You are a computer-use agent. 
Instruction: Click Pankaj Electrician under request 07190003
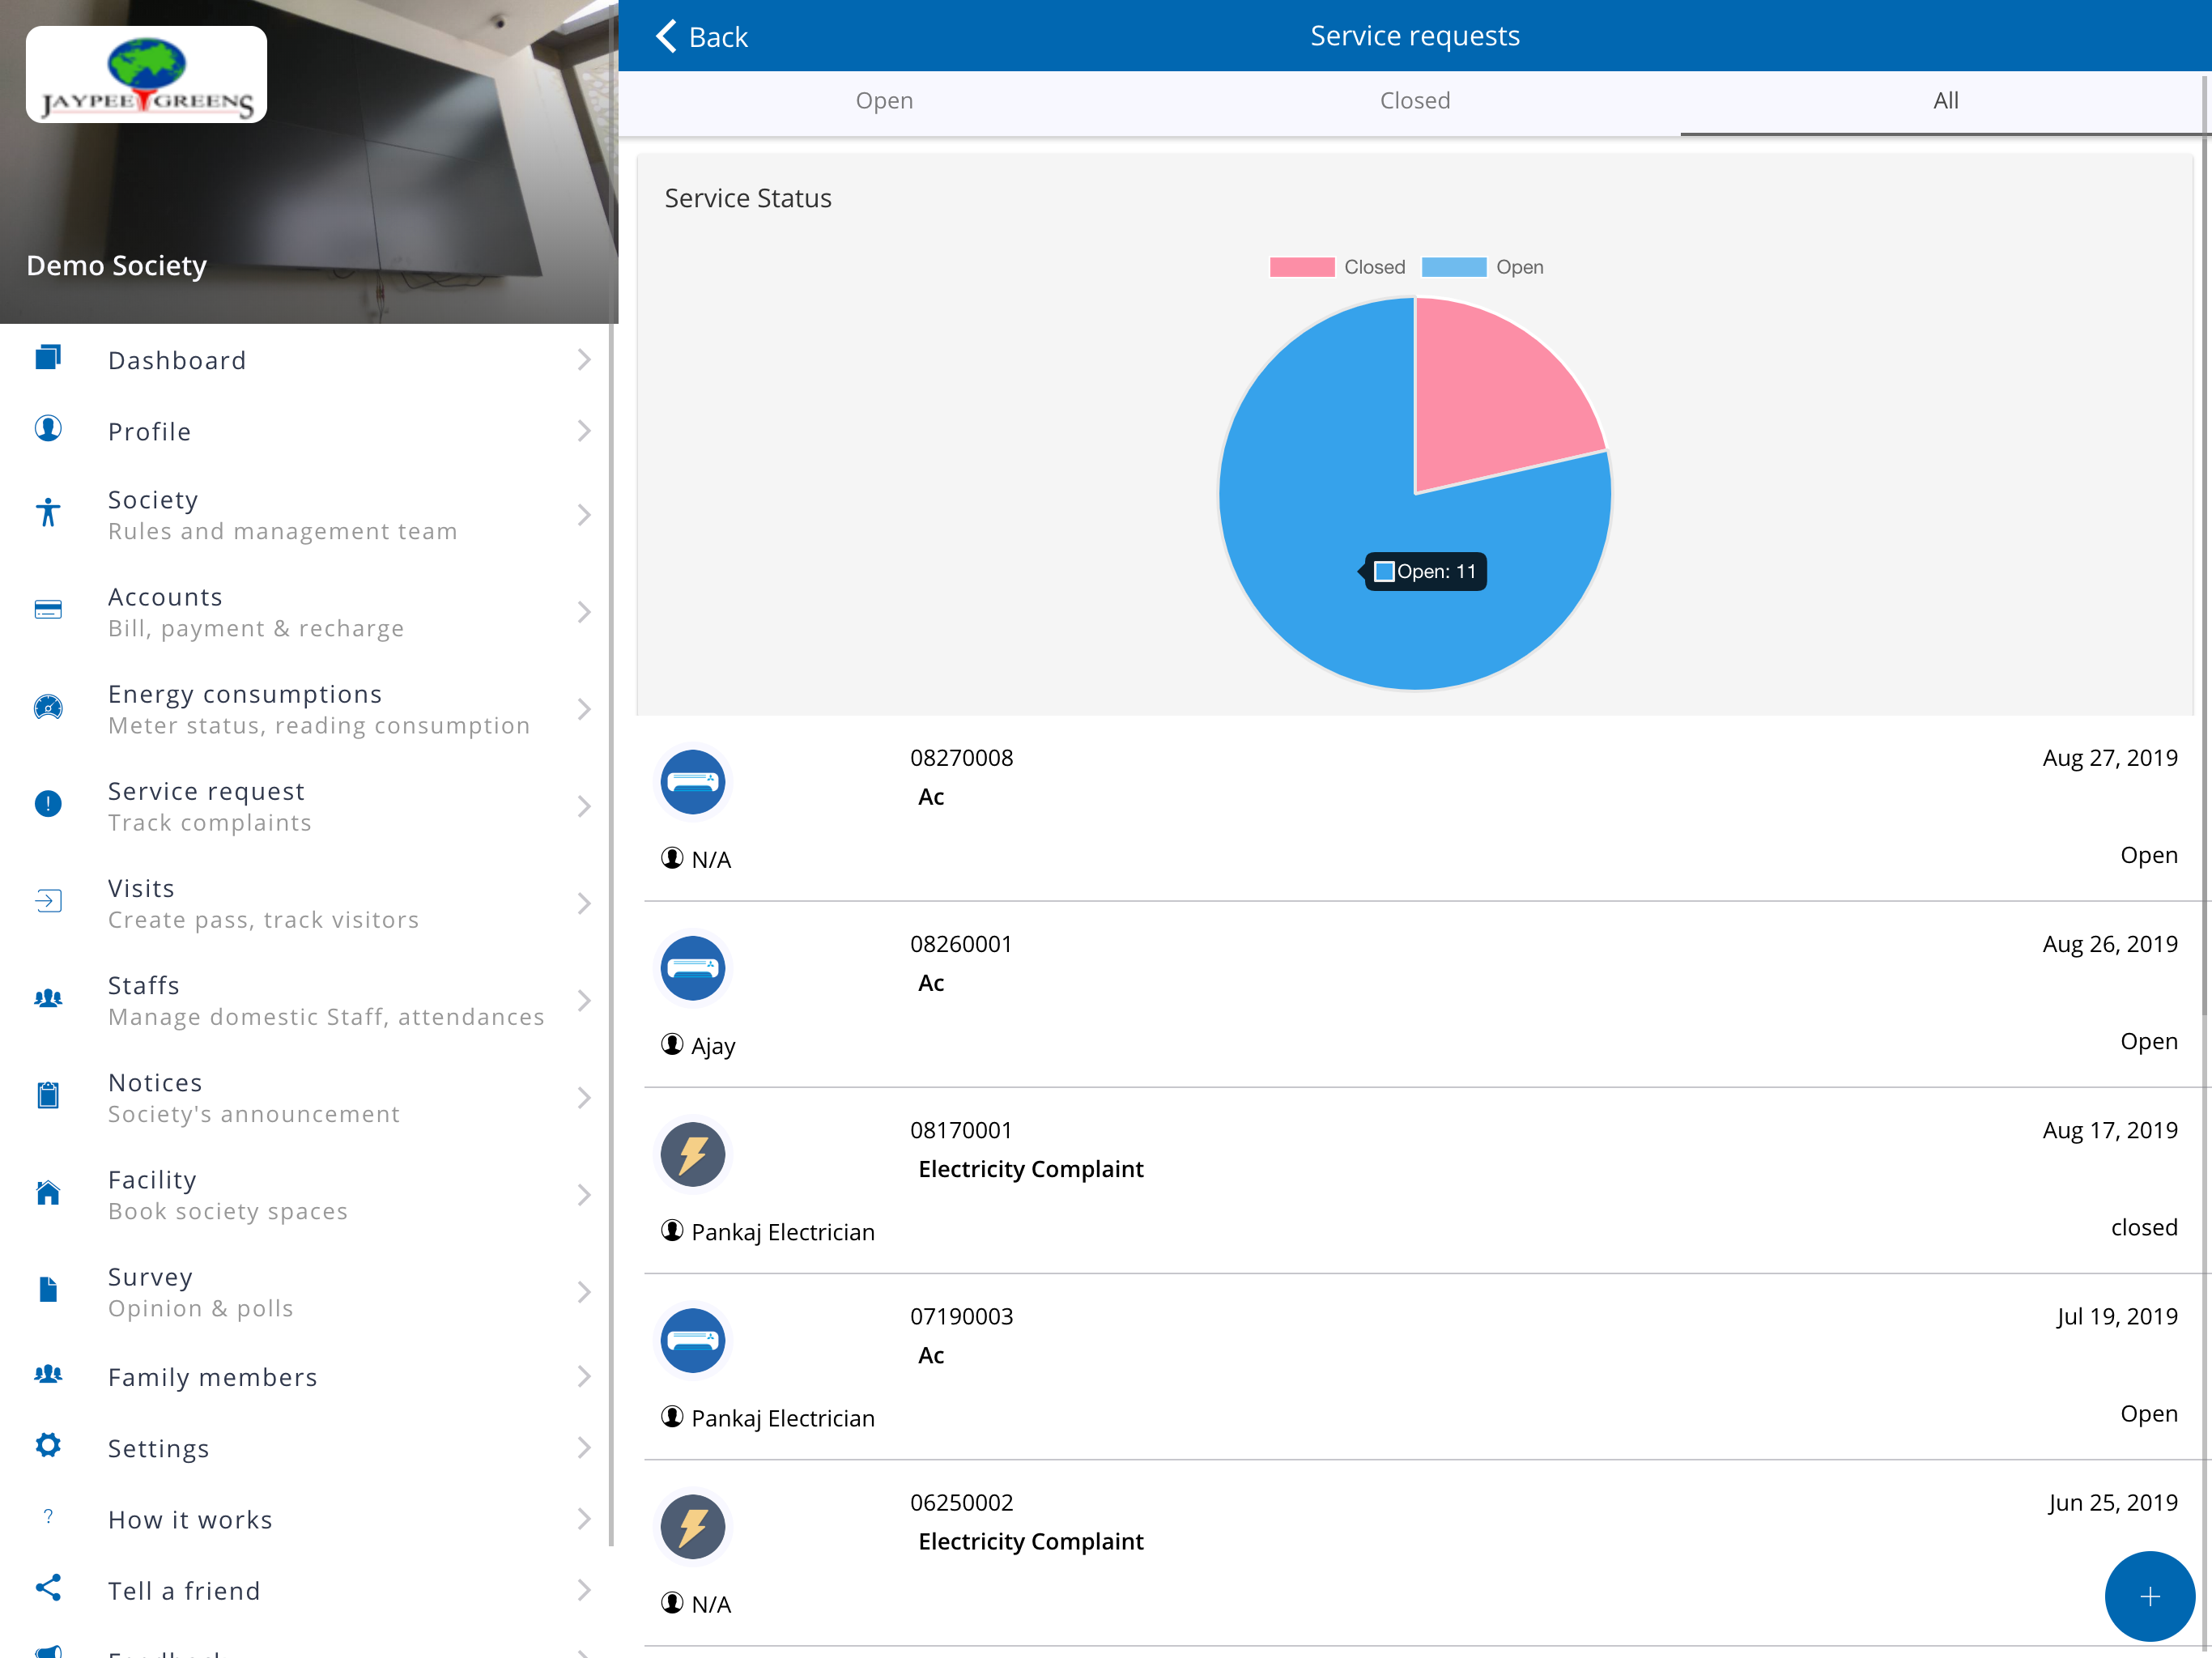(782, 1418)
